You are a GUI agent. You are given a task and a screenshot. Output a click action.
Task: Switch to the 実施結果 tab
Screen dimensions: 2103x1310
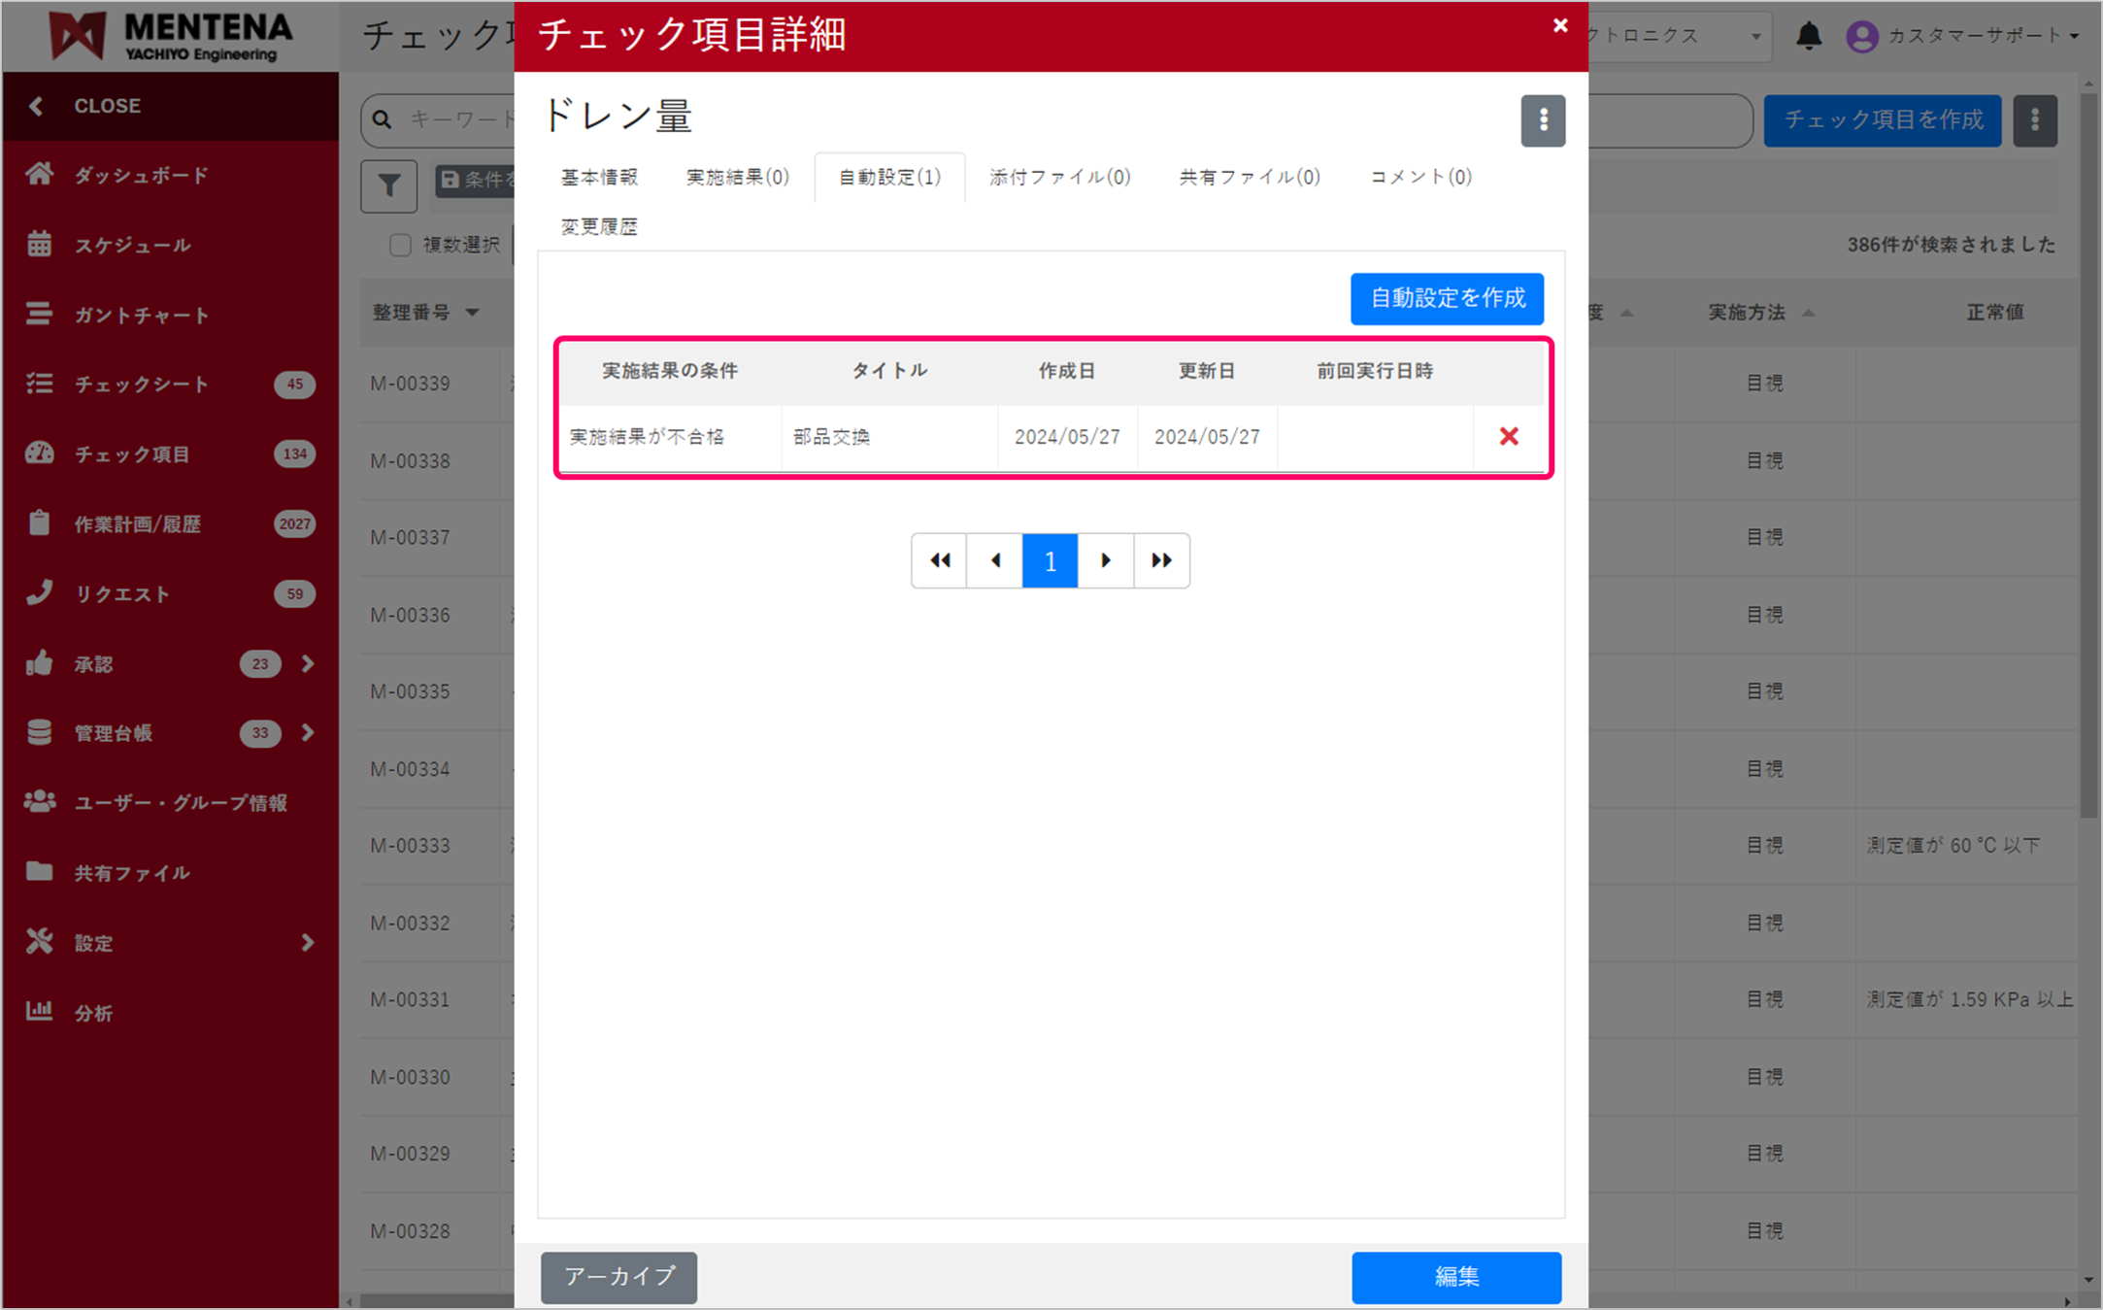[x=736, y=177]
